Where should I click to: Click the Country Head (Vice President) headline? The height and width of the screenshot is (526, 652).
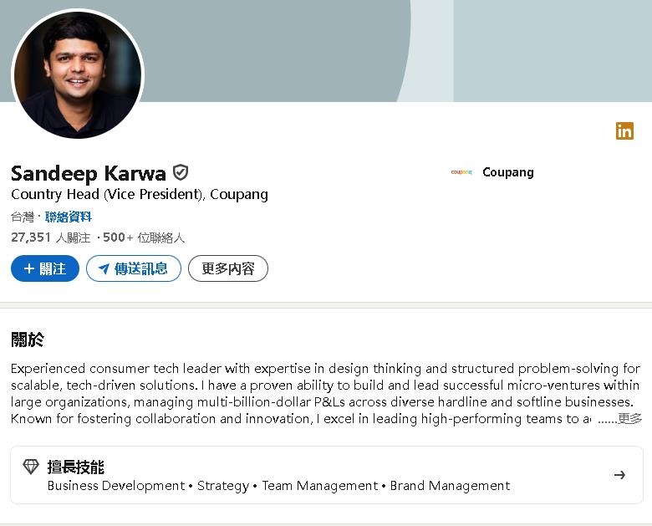click(x=140, y=194)
